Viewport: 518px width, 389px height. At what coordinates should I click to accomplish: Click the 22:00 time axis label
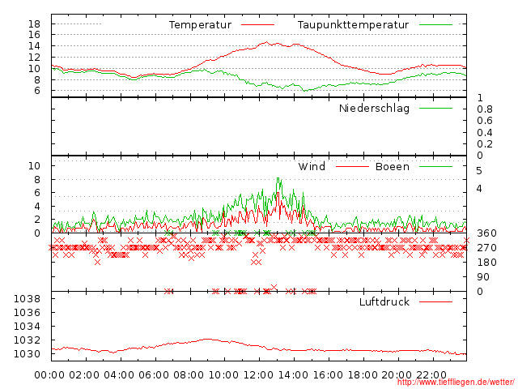[x=431, y=375]
